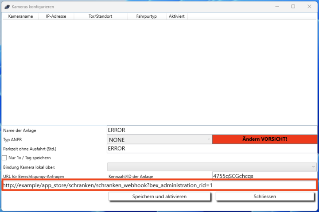Click the IP-Adresse column header
The image size is (319, 212).
(x=56, y=16)
